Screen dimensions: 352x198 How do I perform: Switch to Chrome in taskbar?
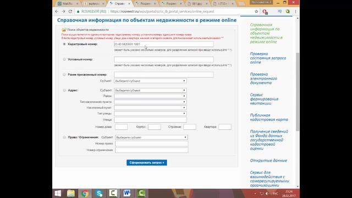coord(85,193)
